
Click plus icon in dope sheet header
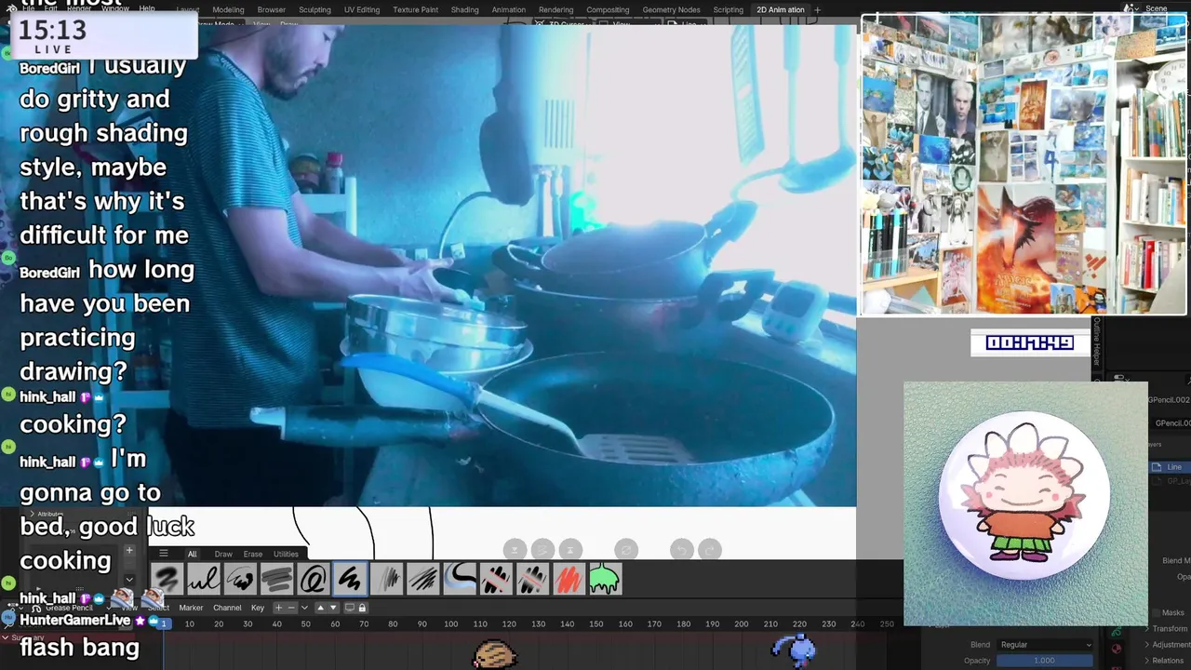point(278,608)
